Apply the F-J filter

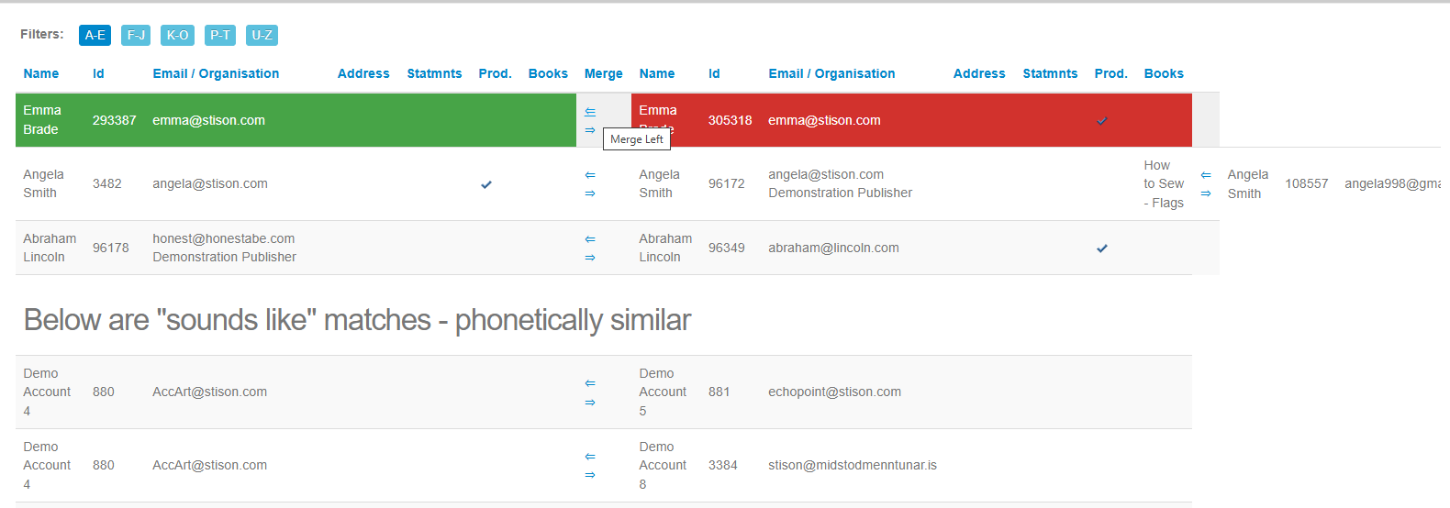[x=136, y=35]
